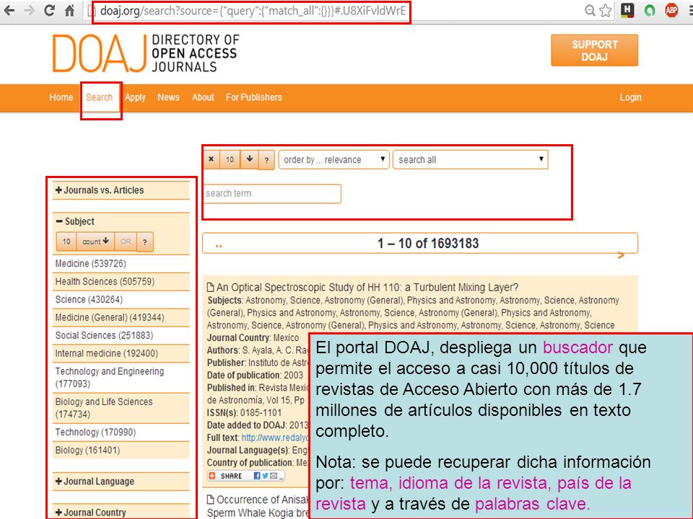Reload the page with refresh icon
693x519 pixels.
[50, 10]
